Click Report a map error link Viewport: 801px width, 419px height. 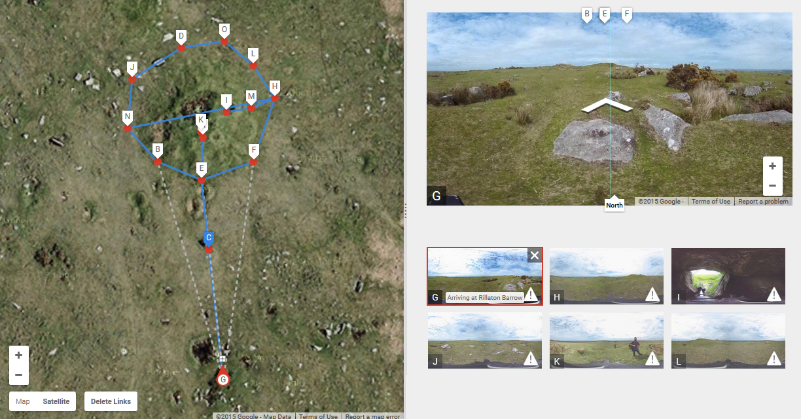coord(374,416)
